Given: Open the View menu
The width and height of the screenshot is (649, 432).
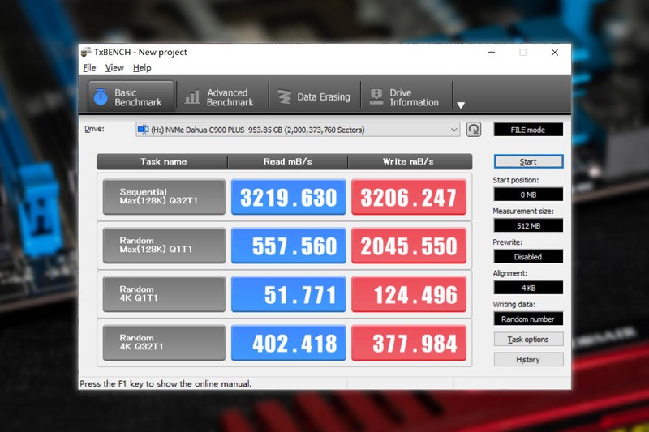Looking at the screenshot, I should 114,68.
